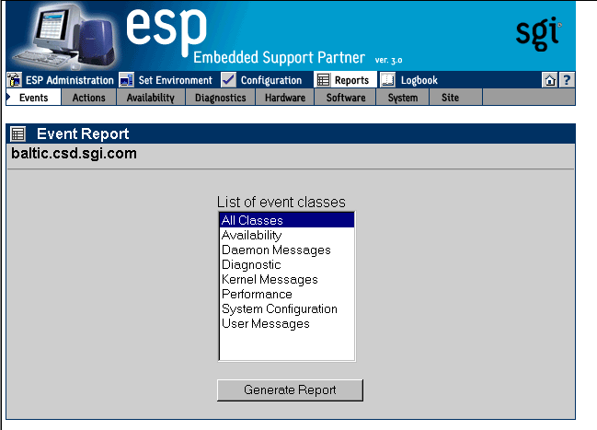The width and height of the screenshot is (597, 430).
Task: Go to the home page icon
Action: (x=550, y=80)
